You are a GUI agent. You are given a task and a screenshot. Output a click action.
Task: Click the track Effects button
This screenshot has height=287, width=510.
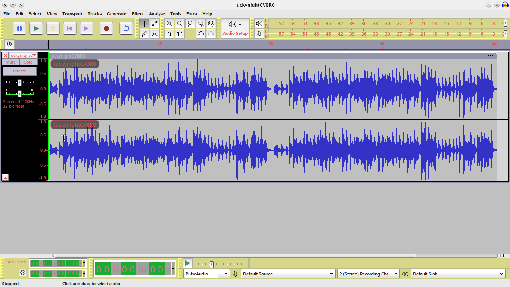(19, 71)
